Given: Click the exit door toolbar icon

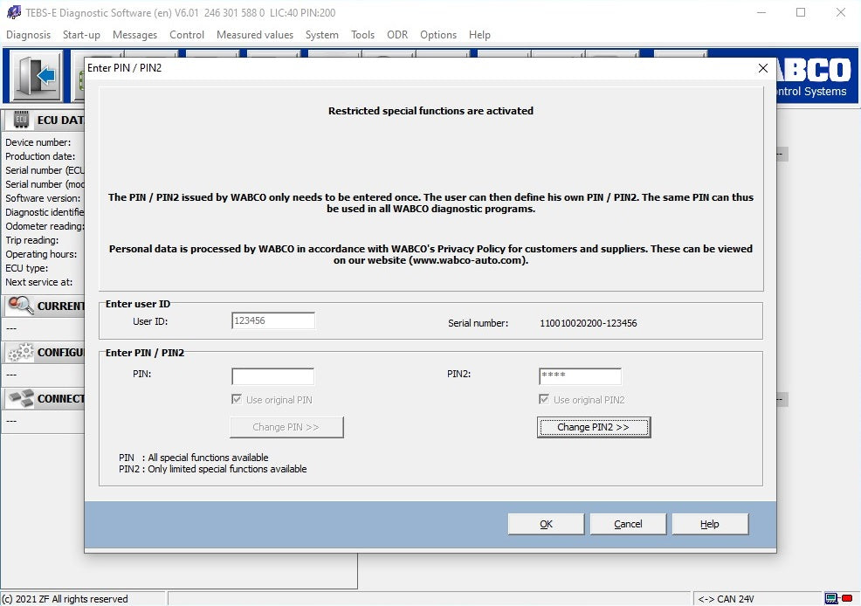Looking at the screenshot, I should [x=37, y=76].
